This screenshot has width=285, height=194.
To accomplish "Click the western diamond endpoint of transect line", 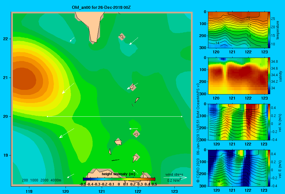I will (x=47, y=116).
